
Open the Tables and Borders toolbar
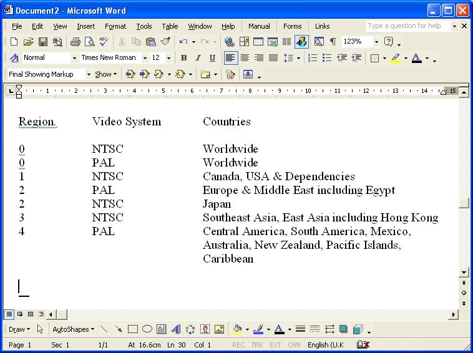pos(244,42)
